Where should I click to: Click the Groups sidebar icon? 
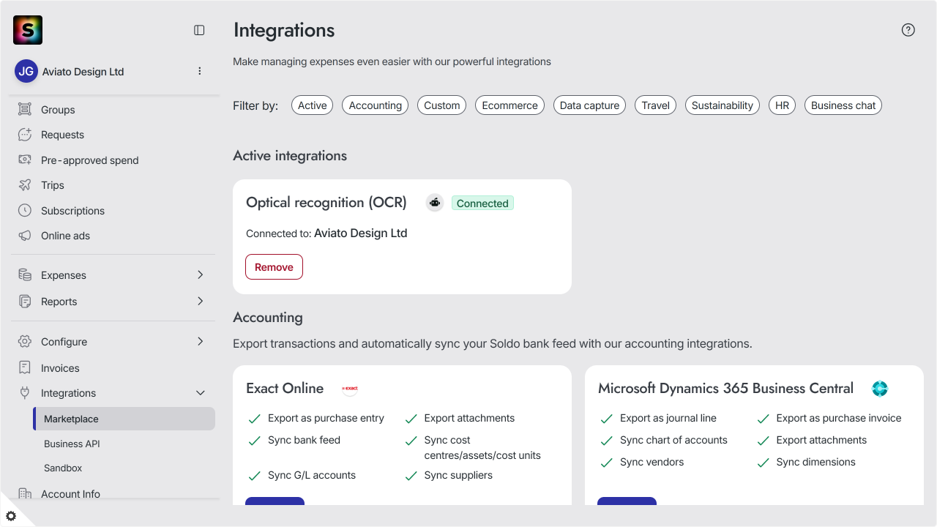point(25,109)
